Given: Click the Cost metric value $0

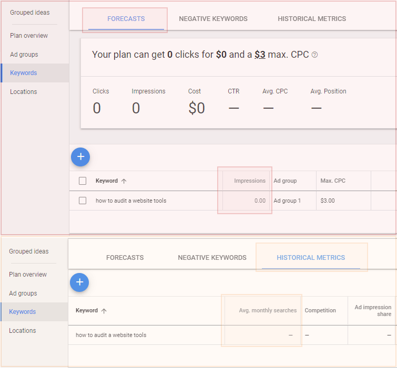Looking at the screenshot, I should pyautogui.click(x=197, y=108).
